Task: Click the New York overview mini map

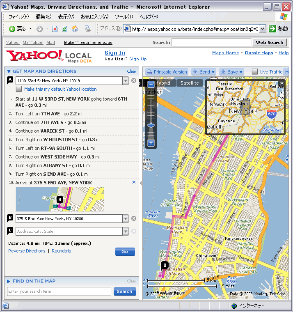Action: 245,107
